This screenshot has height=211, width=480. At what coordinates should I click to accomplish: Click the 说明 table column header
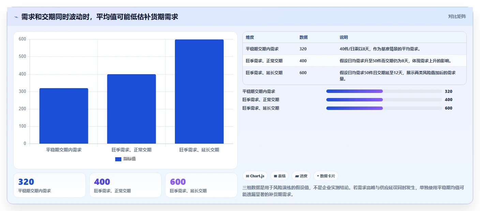(344, 37)
